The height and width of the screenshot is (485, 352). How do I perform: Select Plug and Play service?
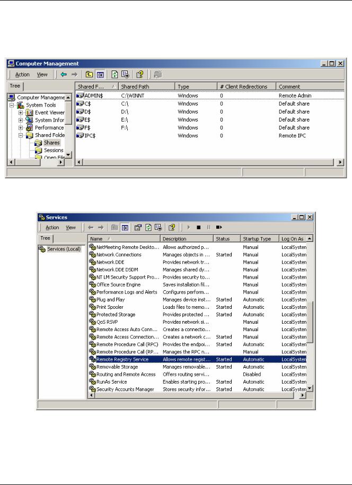(x=198, y=300)
